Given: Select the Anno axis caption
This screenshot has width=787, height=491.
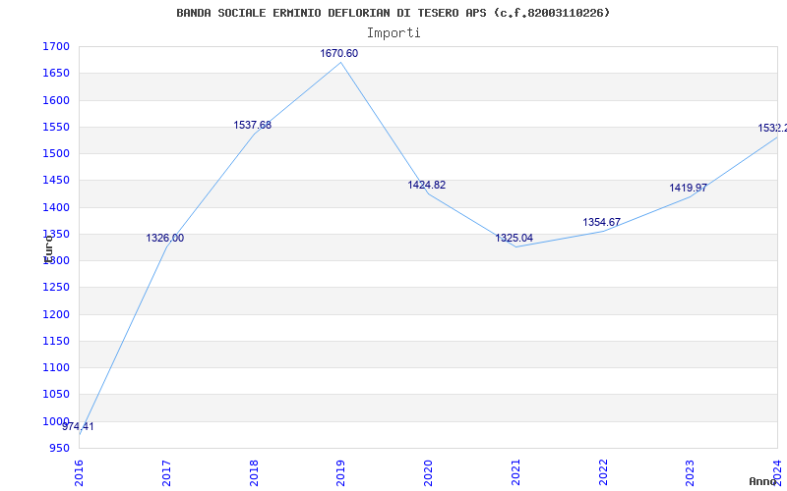Looking at the screenshot, I should pyautogui.click(x=763, y=481).
